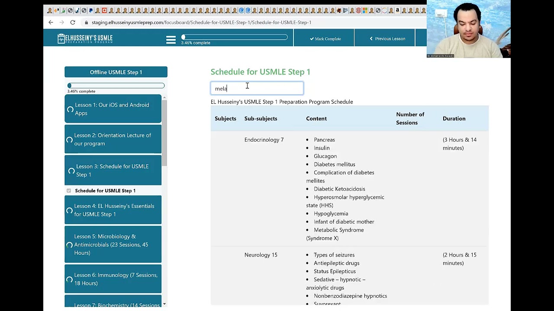Click the '(3 Hours & 14 minutes)' duration
The height and width of the screenshot is (311, 554).
[460, 144]
